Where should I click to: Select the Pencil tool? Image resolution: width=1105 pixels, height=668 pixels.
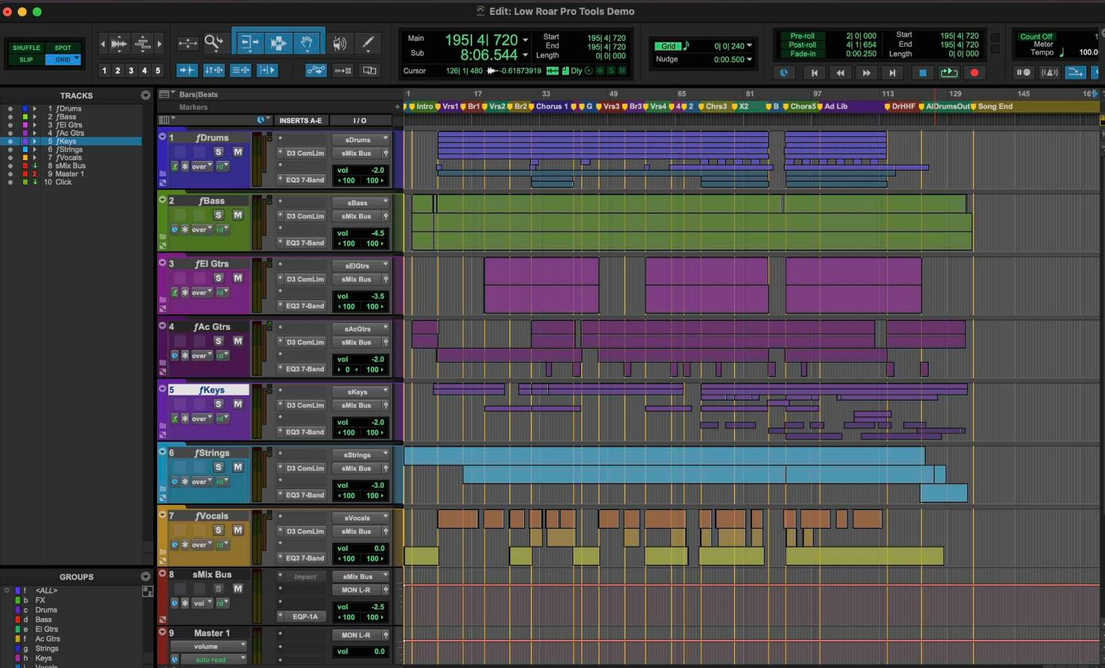point(368,43)
